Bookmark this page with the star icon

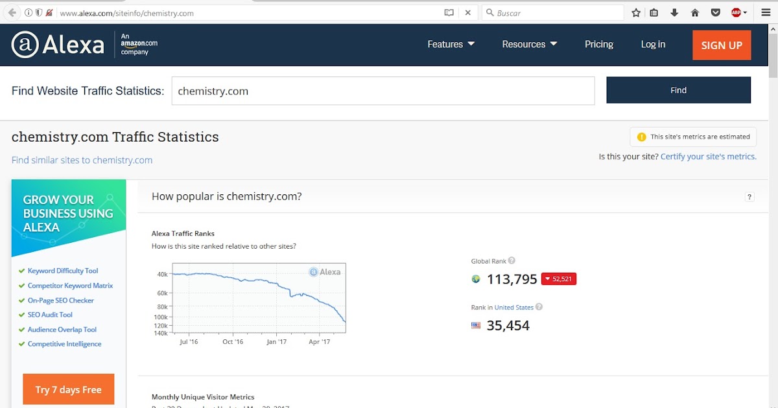point(636,12)
